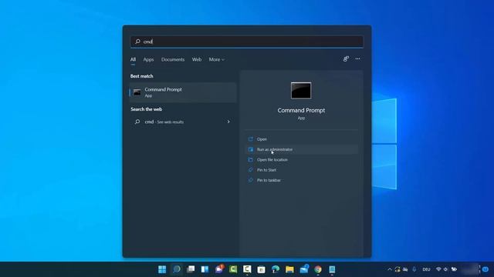The width and height of the screenshot is (494, 277).
Task: Click the taskbar Search icon
Action: (177, 269)
